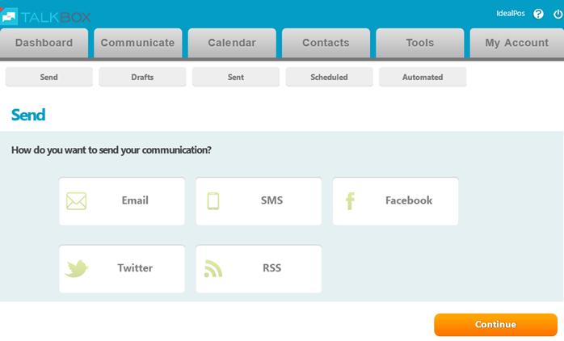The image size is (564, 341).
Task: Open the My Account tab
Action: click(x=517, y=43)
